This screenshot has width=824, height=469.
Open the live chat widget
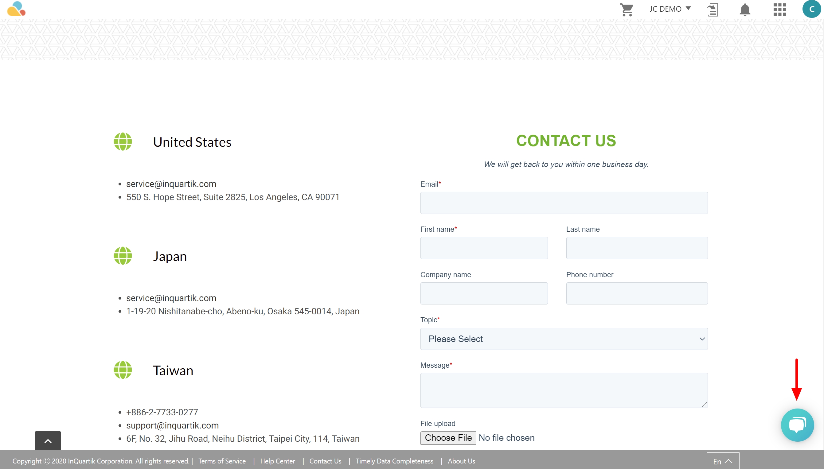tap(797, 425)
